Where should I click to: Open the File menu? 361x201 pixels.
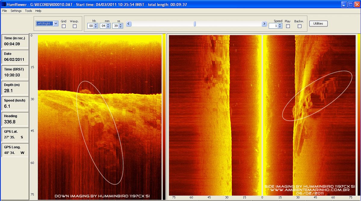pos(5,11)
